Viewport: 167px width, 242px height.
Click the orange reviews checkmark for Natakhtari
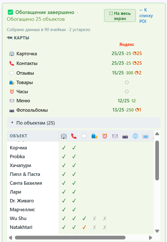(84, 227)
